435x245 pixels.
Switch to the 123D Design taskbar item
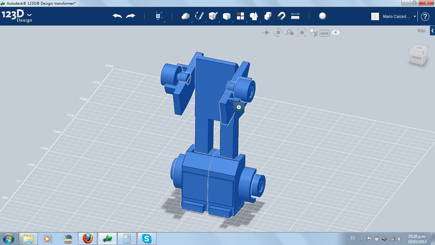pyautogui.click(x=107, y=239)
